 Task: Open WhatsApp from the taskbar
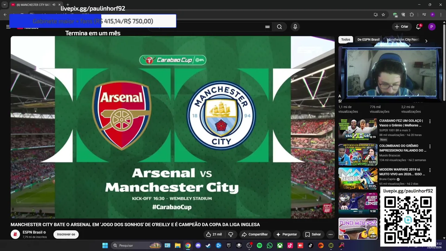pos(269,245)
